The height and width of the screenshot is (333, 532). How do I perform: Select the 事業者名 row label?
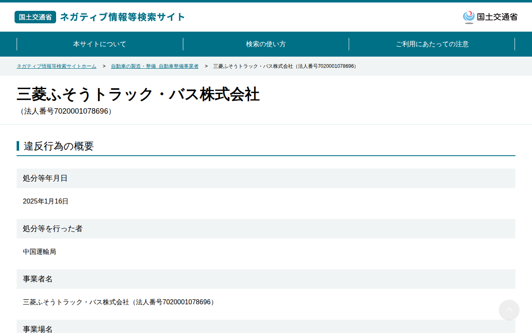coord(266,279)
